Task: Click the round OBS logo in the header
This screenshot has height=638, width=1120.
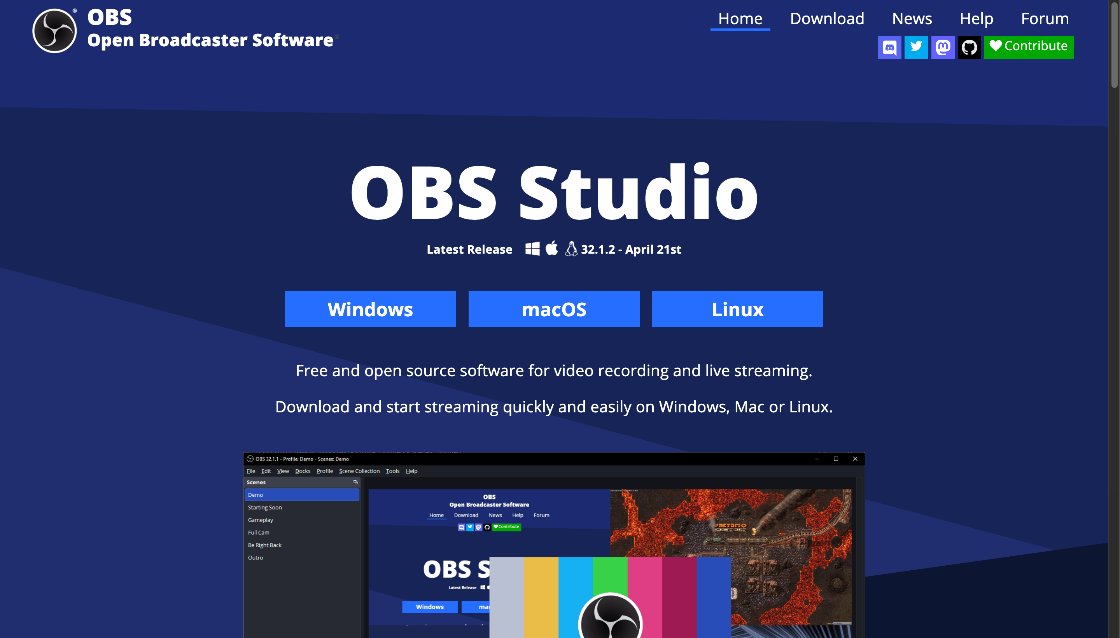Action: coord(55,31)
